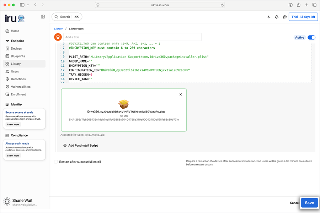Open the Identity section
The width and height of the screenshot is (320, 213).
pyautogui.click(x=16, y=104)
